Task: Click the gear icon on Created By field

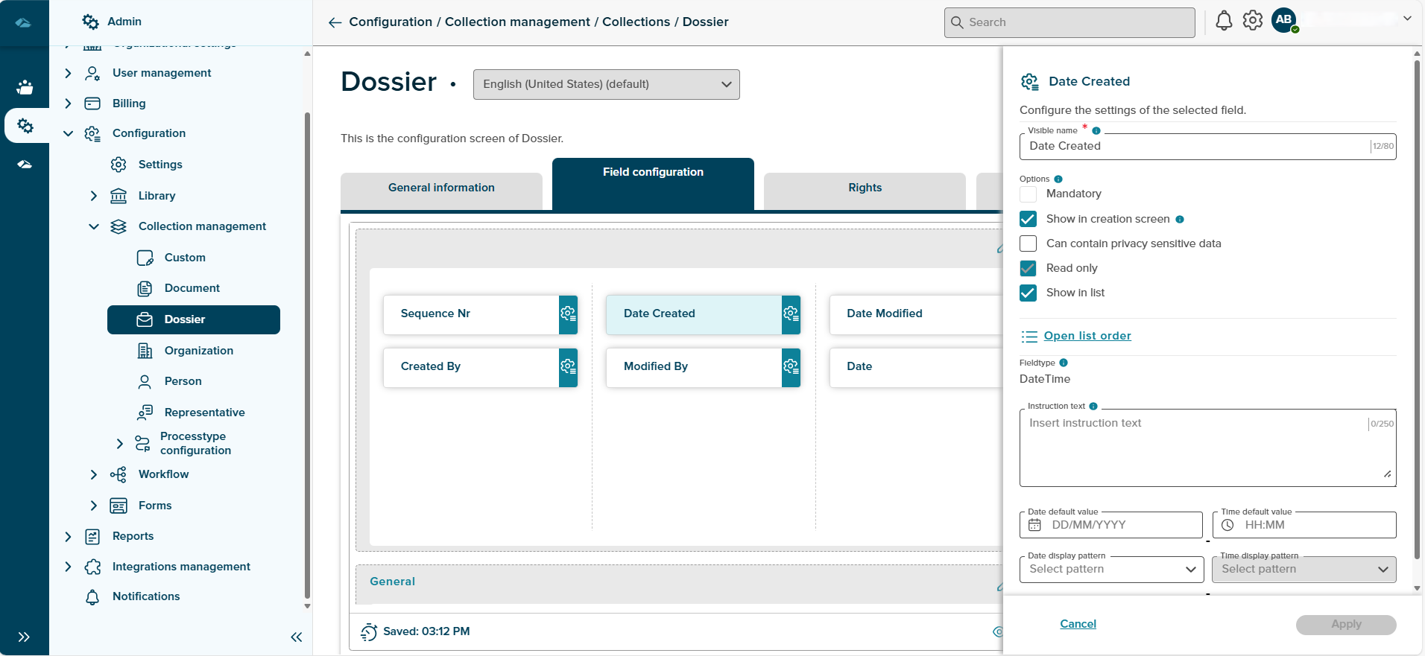Action: pyautogui.click(x=568, y=367)
